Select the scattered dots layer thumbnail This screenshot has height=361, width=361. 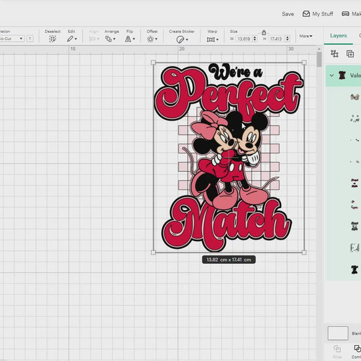tap(355, 119)
